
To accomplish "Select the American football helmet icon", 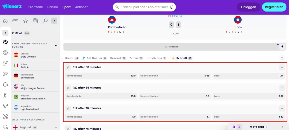I will coord(5,127).
